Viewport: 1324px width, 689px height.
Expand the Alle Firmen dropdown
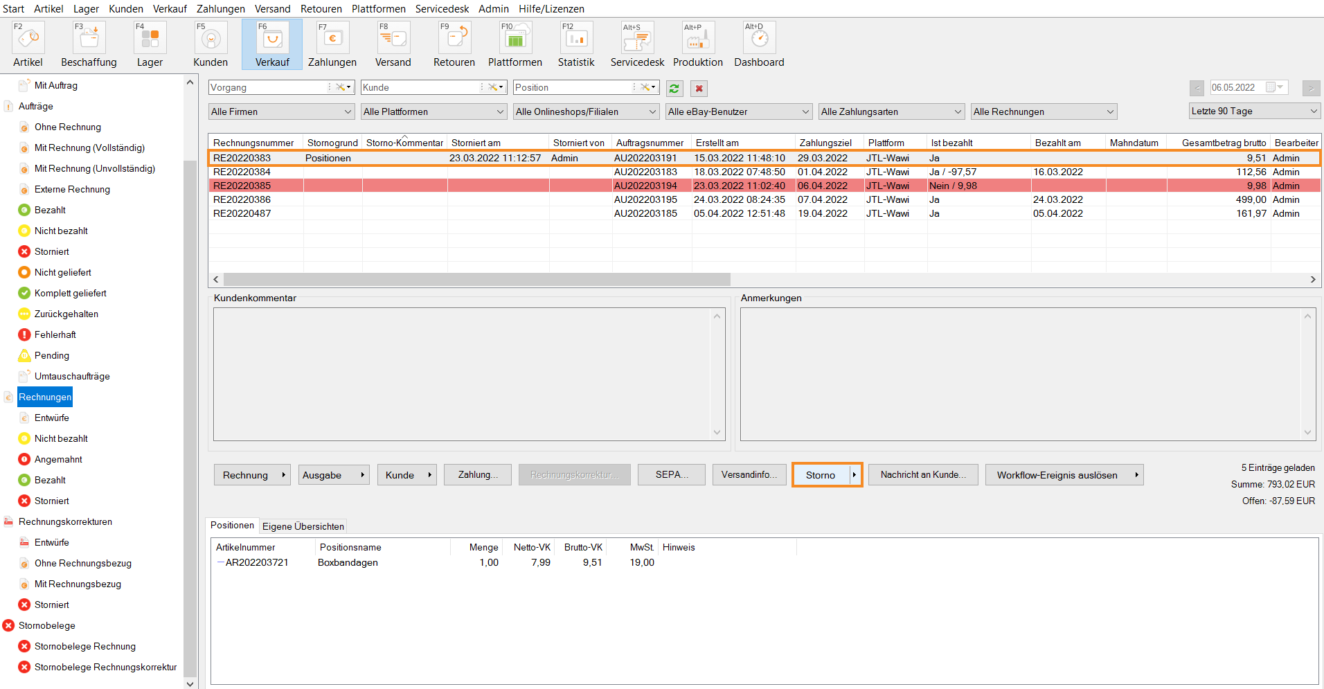click(x=282, y=111)
